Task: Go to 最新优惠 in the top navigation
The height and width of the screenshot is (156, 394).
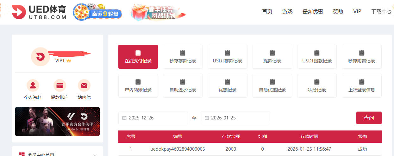Action: coord(313,12)
